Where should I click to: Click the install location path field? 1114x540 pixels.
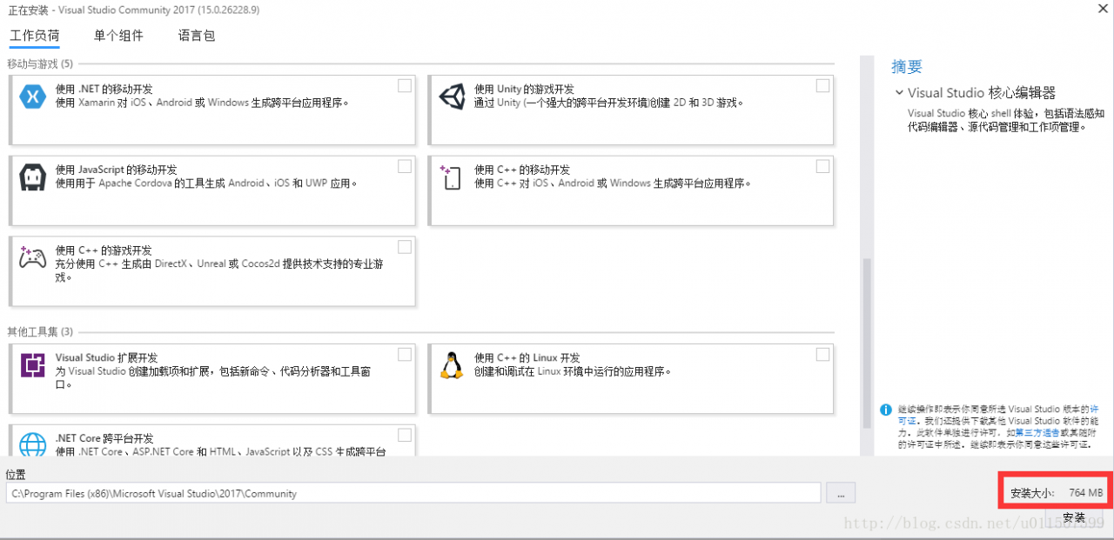tap(413, 493)
